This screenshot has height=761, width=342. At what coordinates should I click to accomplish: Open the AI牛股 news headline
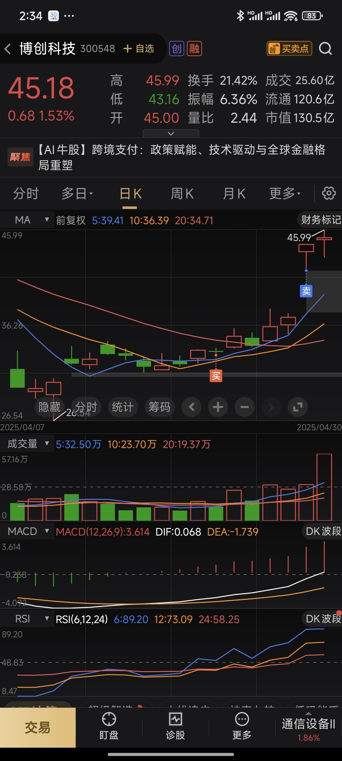point(182,157)
